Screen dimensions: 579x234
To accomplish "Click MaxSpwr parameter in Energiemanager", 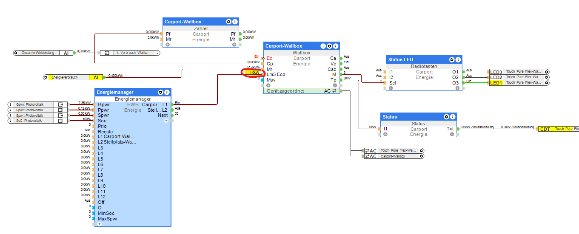I will 108,219.
